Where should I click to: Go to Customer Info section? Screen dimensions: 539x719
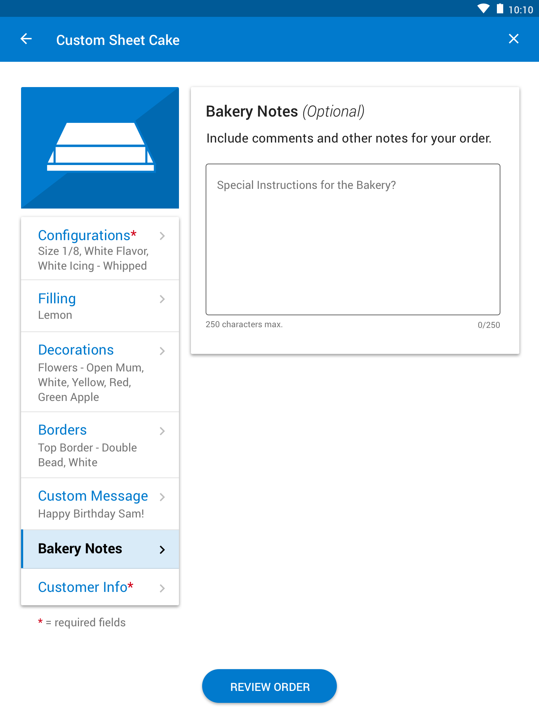pyautogui.click(x=100, y=587)
